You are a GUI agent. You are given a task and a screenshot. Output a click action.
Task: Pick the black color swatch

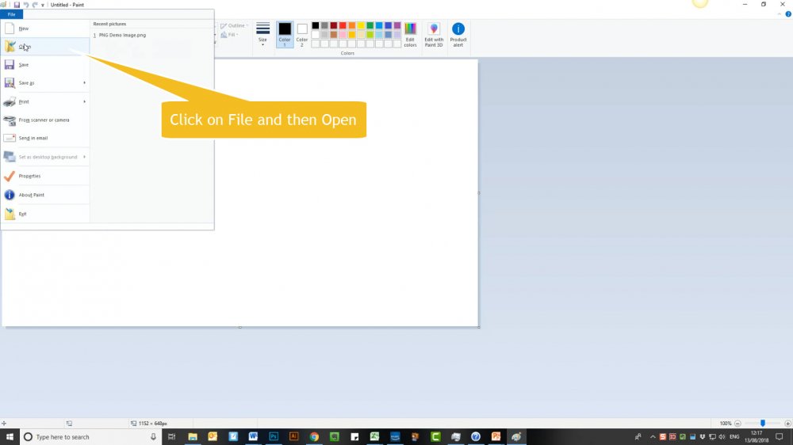(315, 26)
